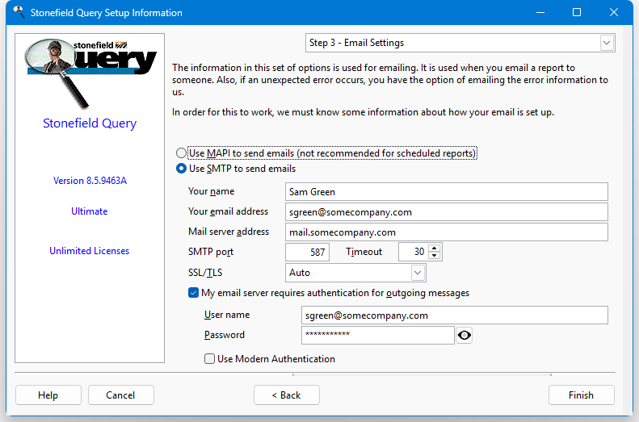The image size is (639, 422).
Task: Click the SMTP port field
Action: pos(307,253)
